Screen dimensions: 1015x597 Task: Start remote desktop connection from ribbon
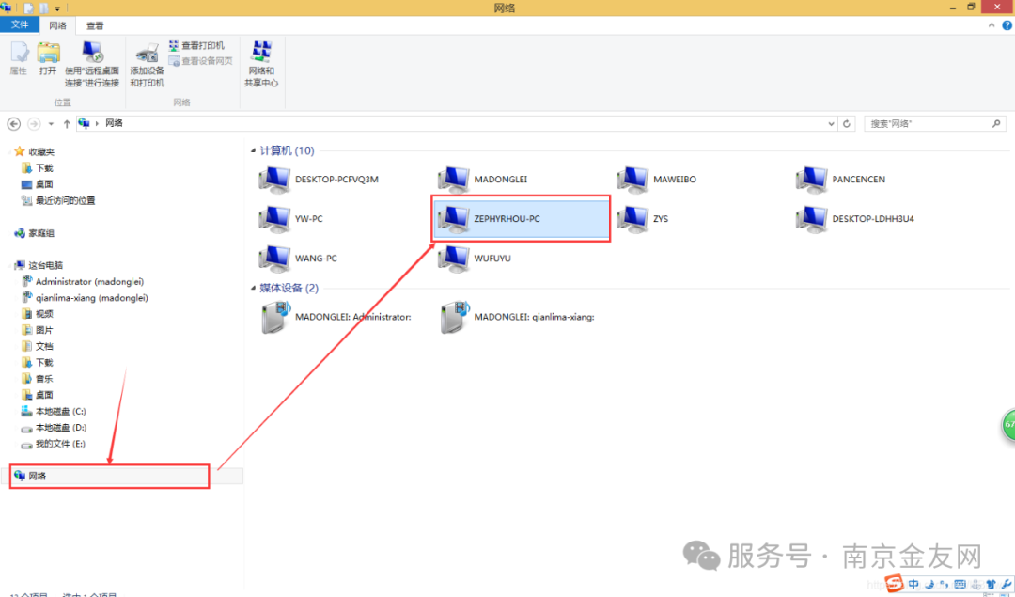coord(92,64)
